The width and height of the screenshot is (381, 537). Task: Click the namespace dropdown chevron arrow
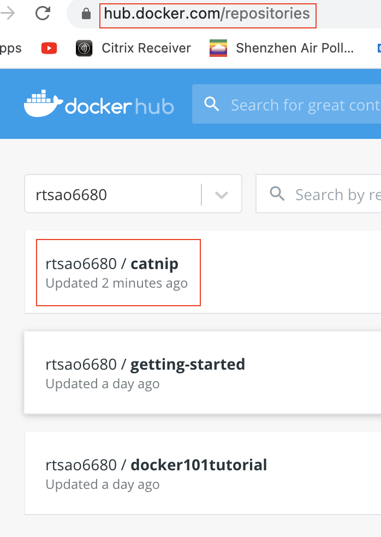coord(222,195)
